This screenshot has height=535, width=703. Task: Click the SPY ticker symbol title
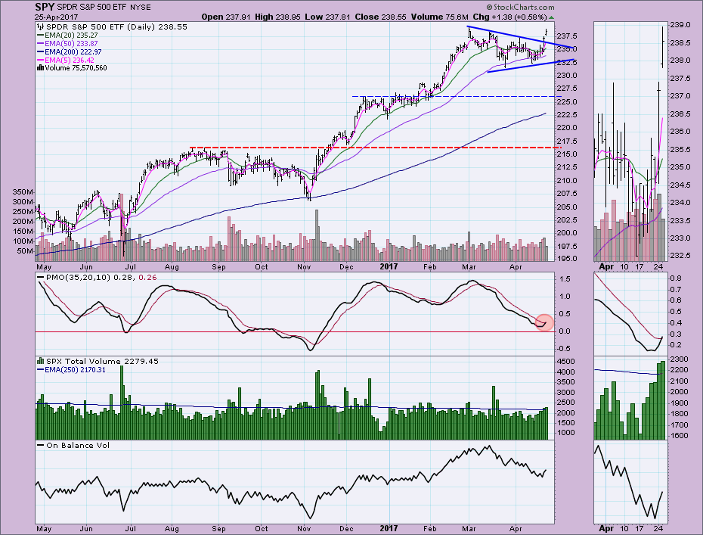45,7
